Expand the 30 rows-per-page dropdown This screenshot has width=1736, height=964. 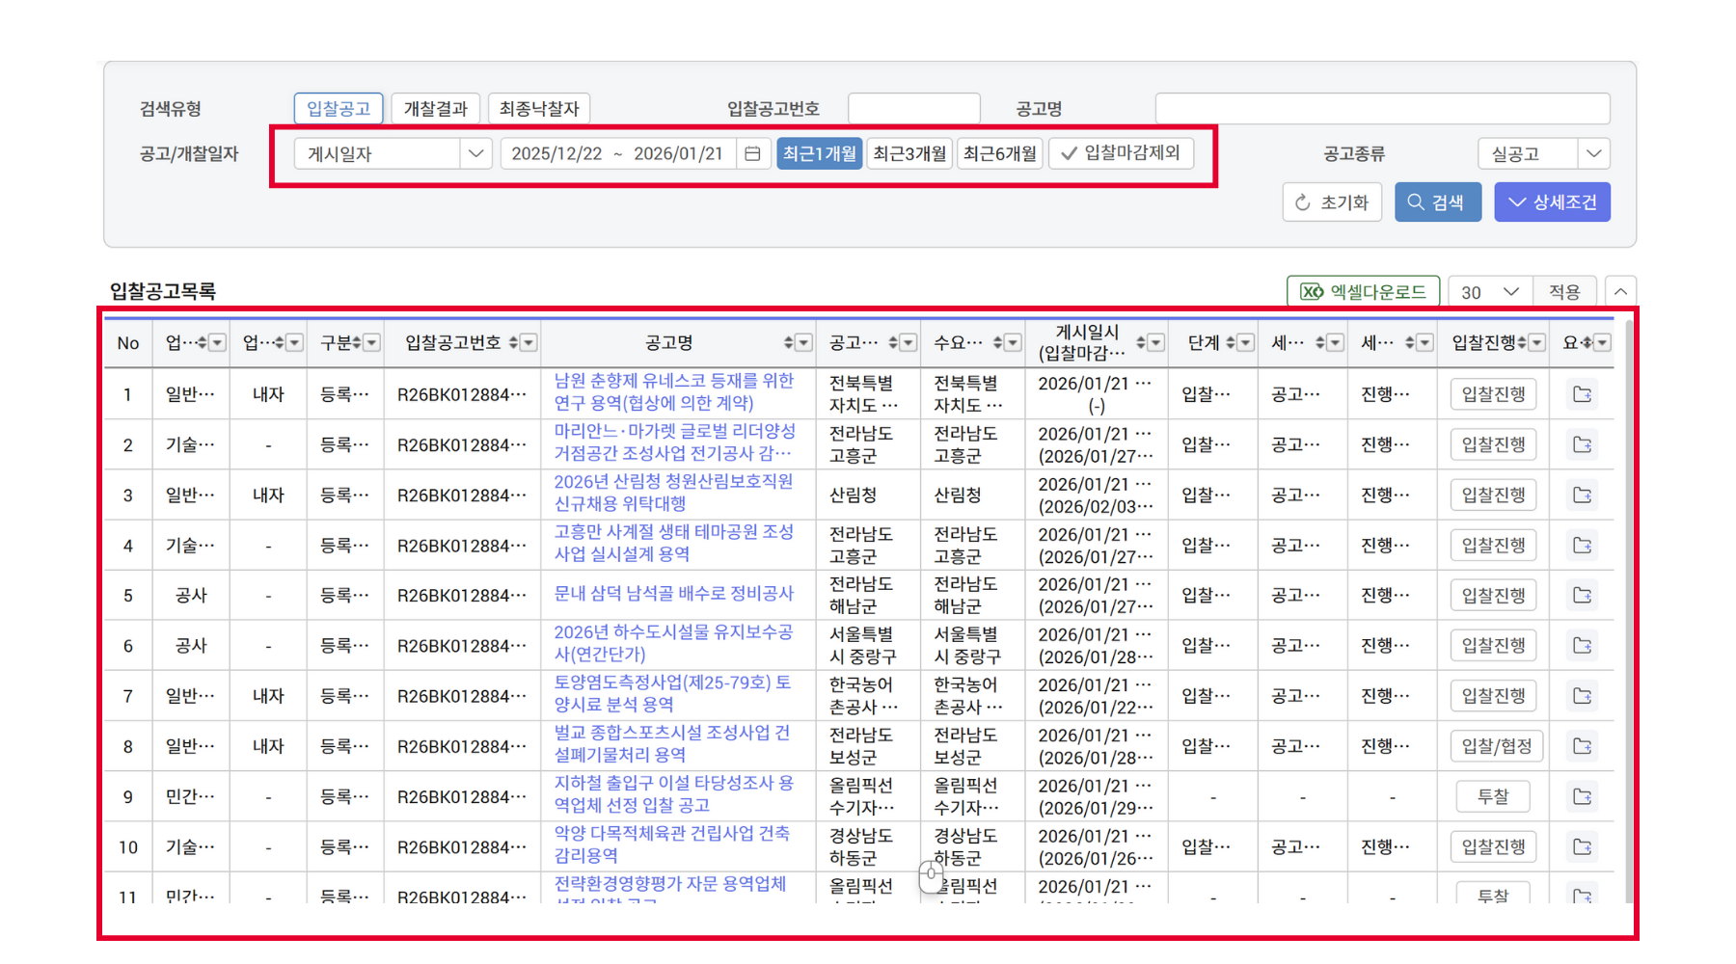[x=1489, y=292]
